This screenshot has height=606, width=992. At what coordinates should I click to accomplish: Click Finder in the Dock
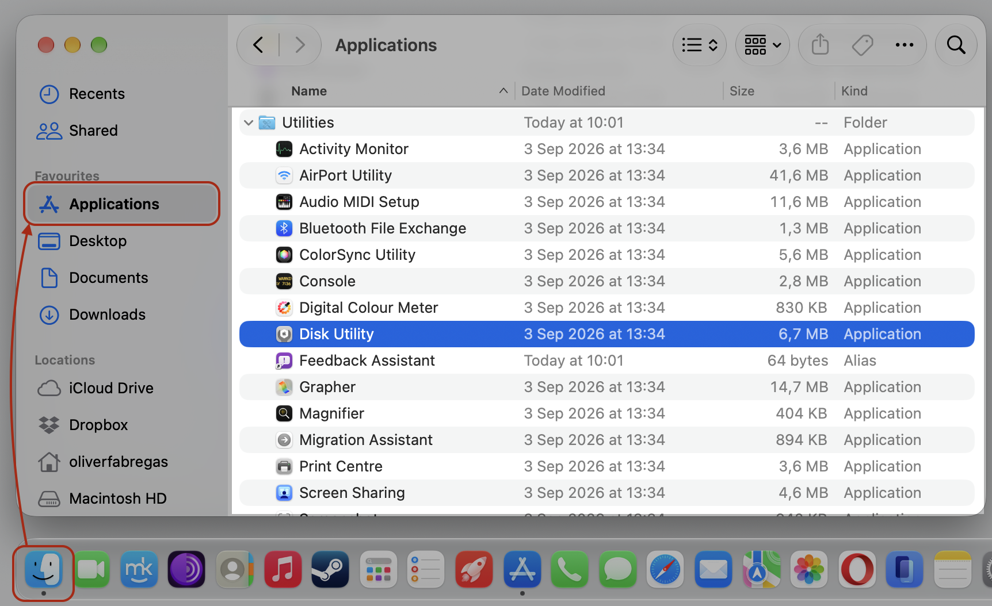coord(44,569)
